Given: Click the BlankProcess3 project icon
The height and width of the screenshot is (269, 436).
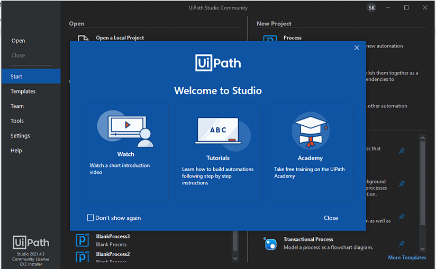Looking at the screenshot, I should pos(83,240).
